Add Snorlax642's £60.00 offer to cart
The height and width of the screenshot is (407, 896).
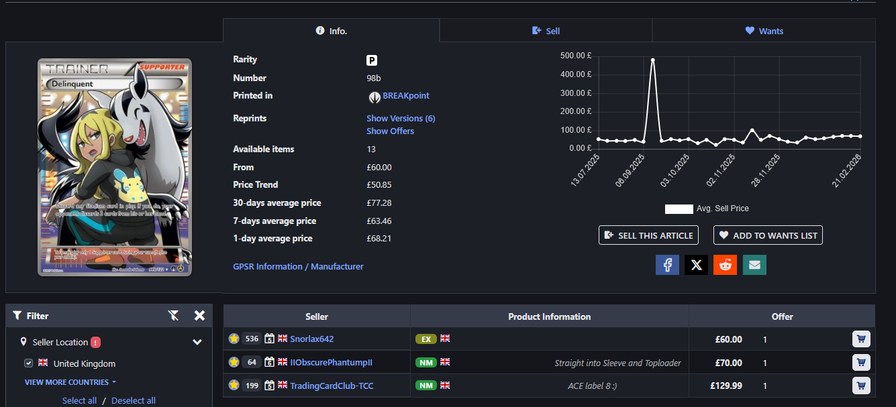861,339
